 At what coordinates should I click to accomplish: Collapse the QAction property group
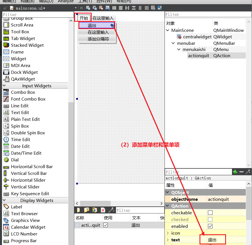pyautogui.click(x=167, y=206)
